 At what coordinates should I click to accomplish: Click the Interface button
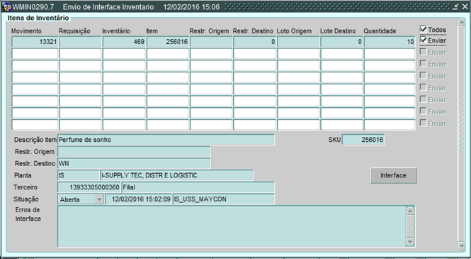click(393, 175)
